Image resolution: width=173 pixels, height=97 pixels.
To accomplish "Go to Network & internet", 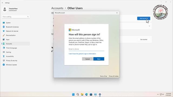I will pos(16,31).
